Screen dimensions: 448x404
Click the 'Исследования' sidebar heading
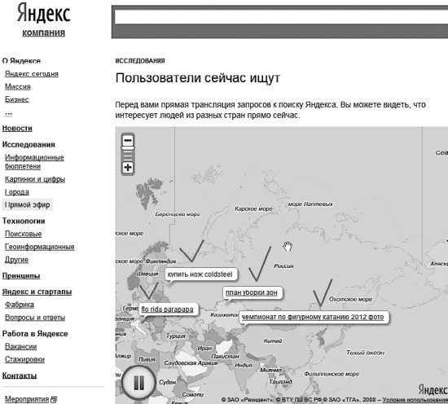[x=29, y=144]
